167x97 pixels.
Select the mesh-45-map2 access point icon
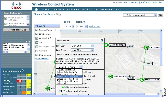tap(106, 45)
